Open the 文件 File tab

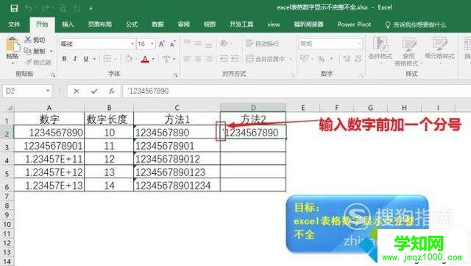[14, 24]
